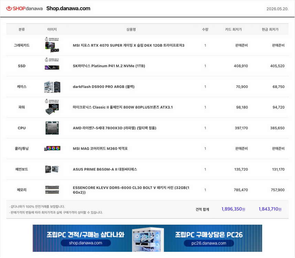Open the Micronics power supply thumbnail
Viewport: 295px width, 258px height.
click(x=52, y=107)
